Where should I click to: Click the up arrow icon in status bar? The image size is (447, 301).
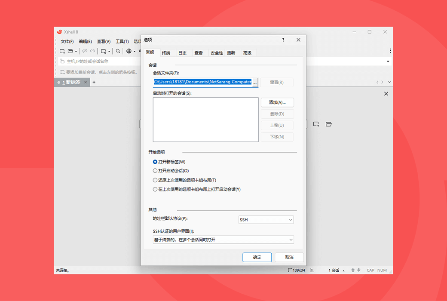(353, 270)
